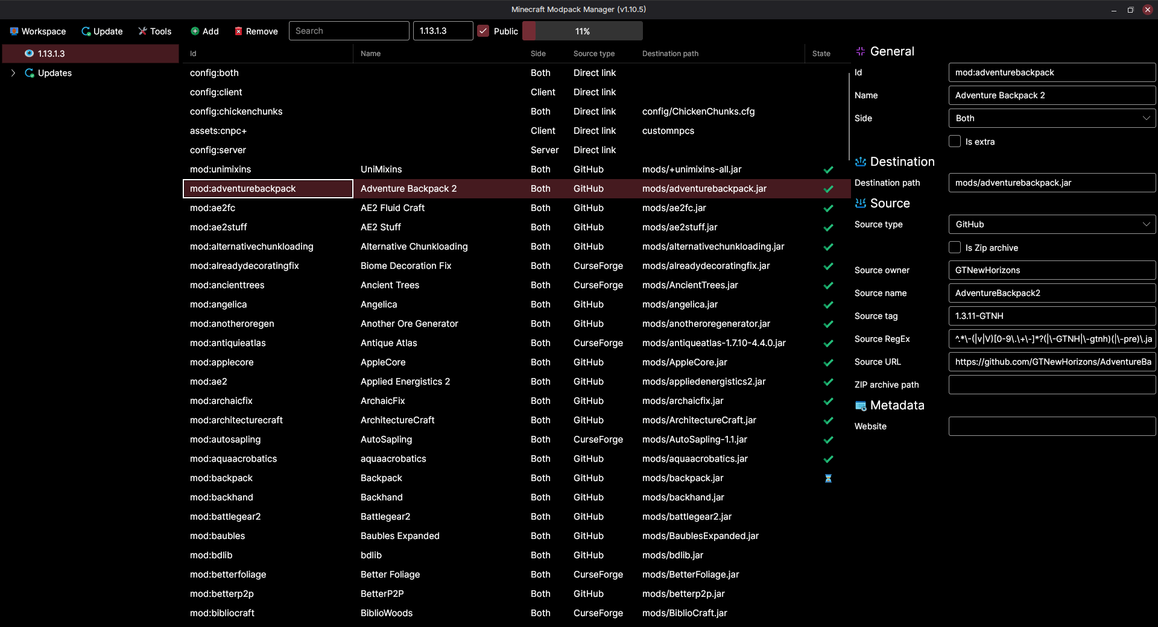Open the Source type dropdown
1158x627 pixels.
coord(1052,224)
